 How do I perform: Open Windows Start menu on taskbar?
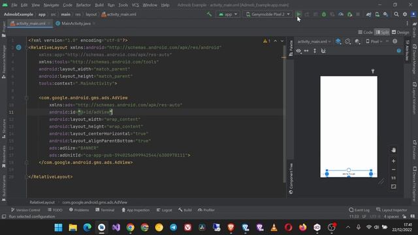(58, 227)
